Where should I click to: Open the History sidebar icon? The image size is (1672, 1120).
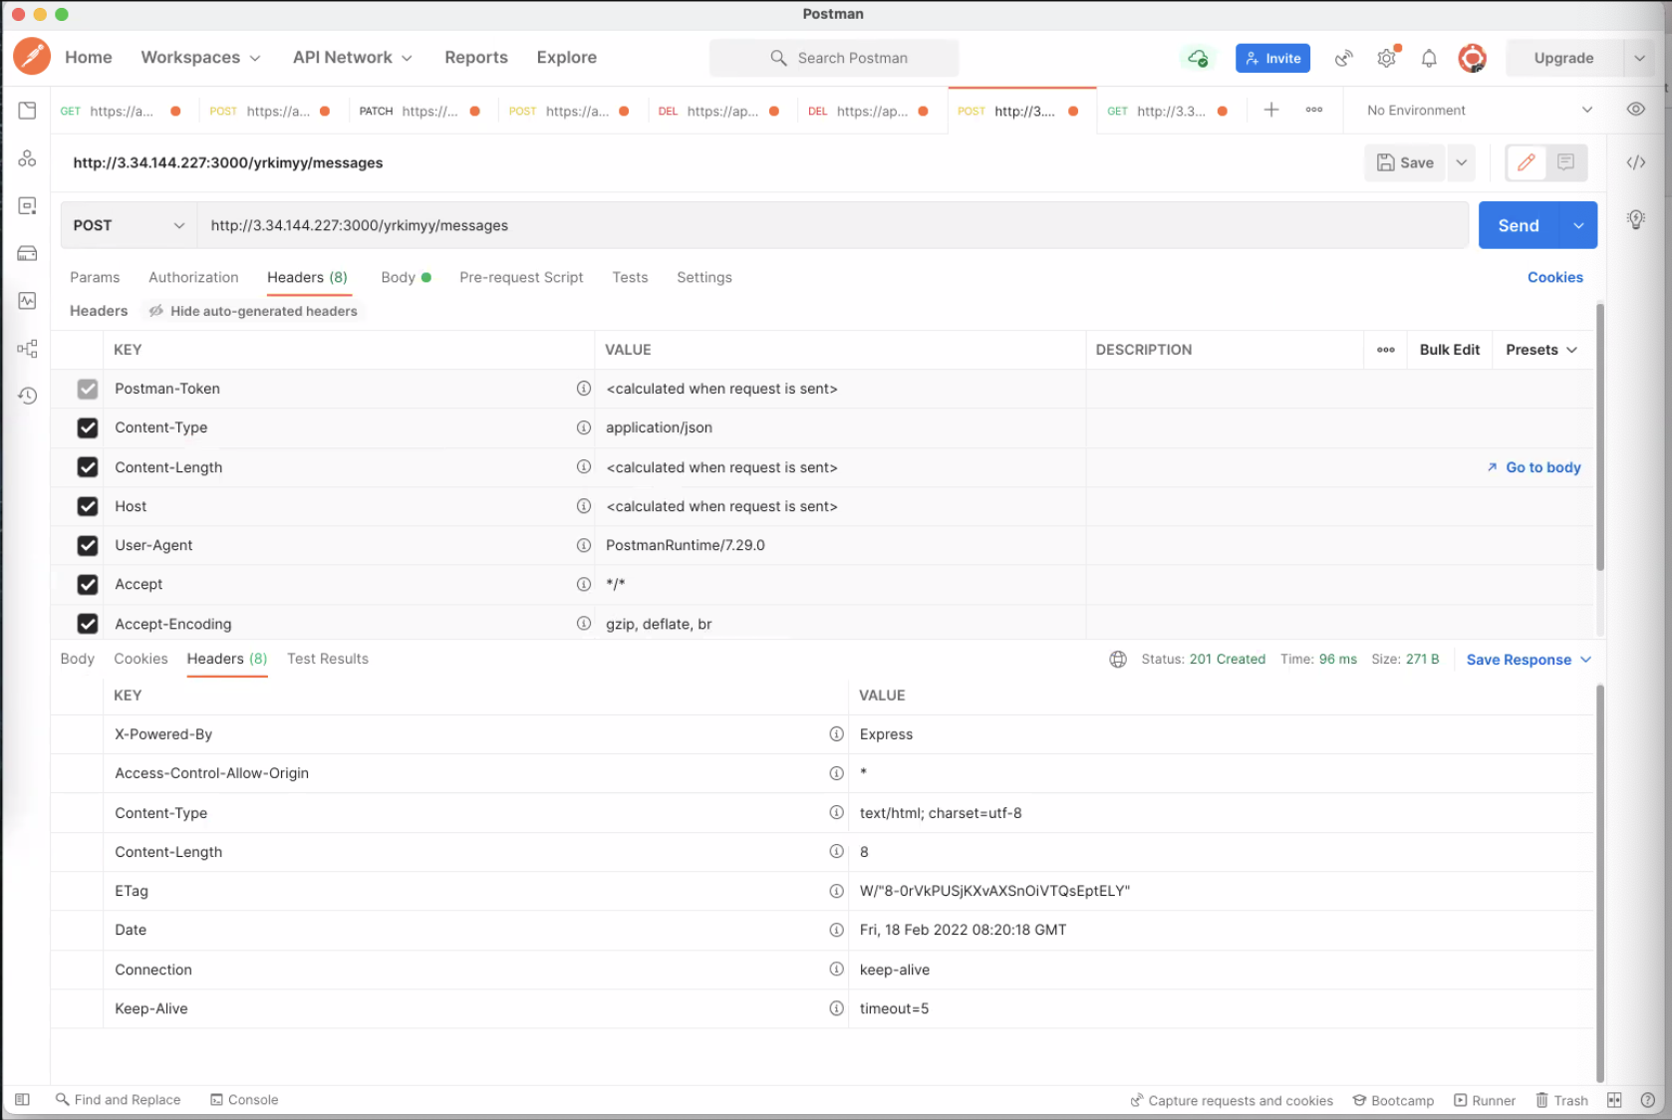point(27,396)
